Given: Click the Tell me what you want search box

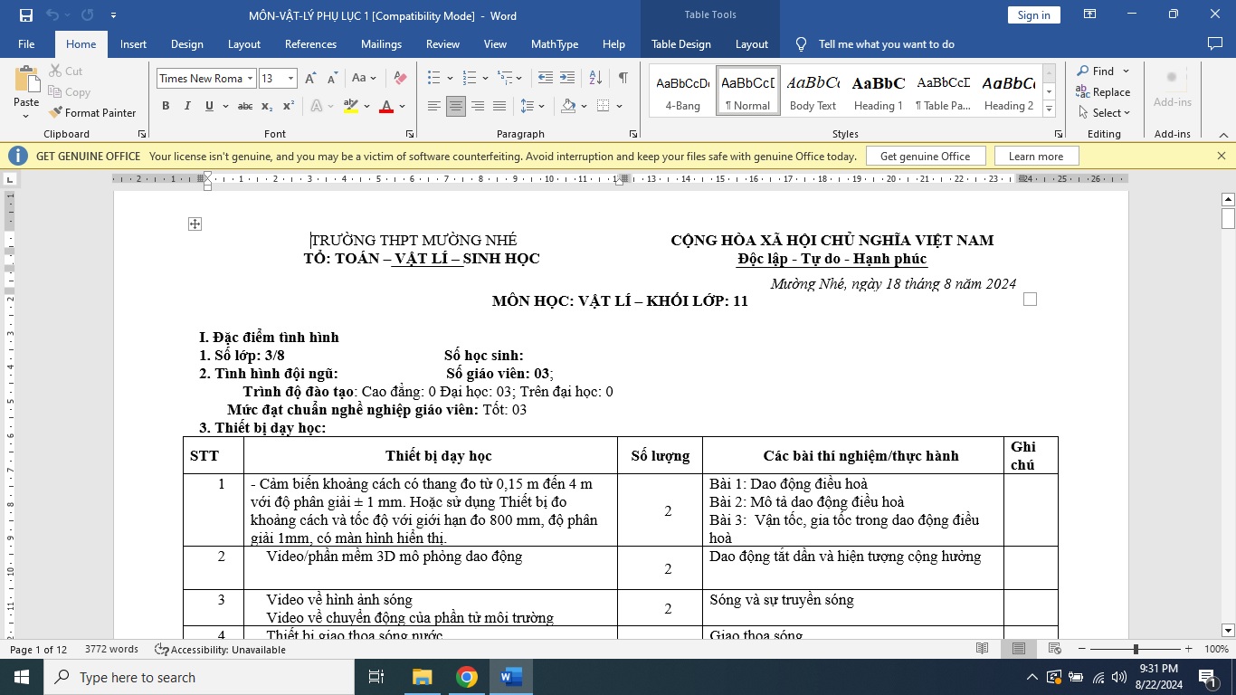Looking at the screenshot, I should (886, 43).
